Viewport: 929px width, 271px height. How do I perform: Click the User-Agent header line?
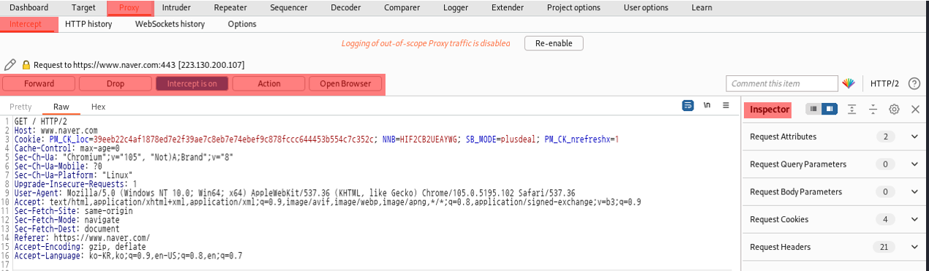pyautogui.click(x=294, y=193)
